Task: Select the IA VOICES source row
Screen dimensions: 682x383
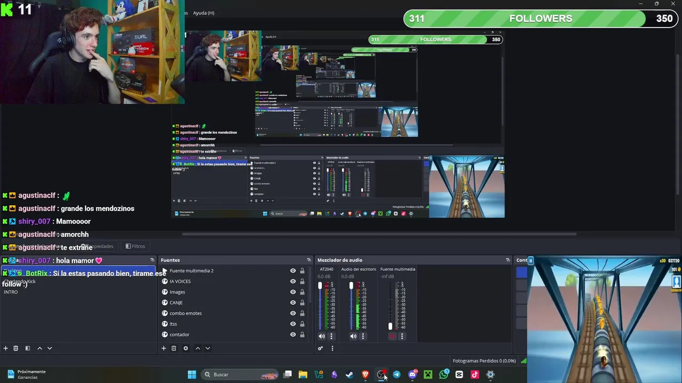Action: click(x=234, y=281)
